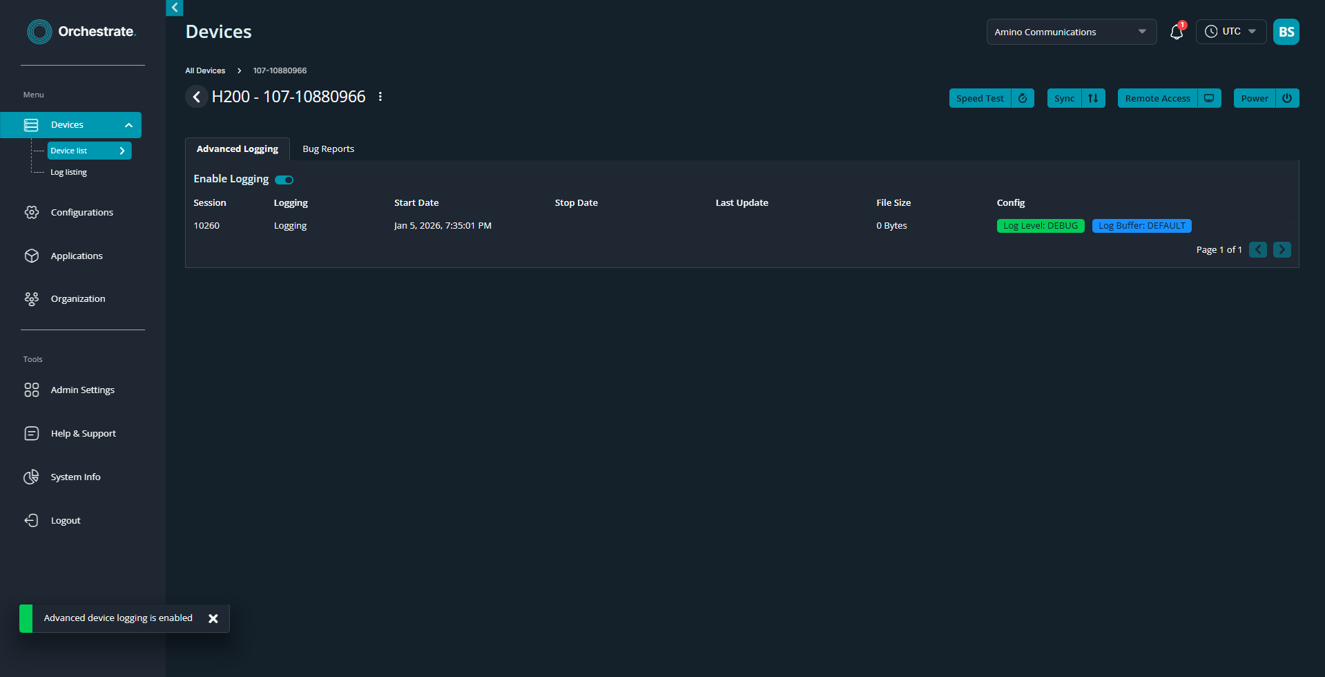Dismiss the logging enabled notification
Viewport: 1325px width, 677px height.
click(x=213, y=618)
